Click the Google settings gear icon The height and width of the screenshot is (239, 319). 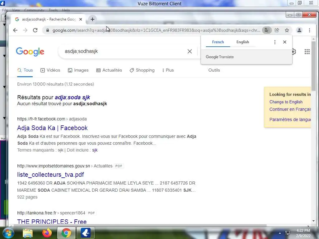(294, 52)
